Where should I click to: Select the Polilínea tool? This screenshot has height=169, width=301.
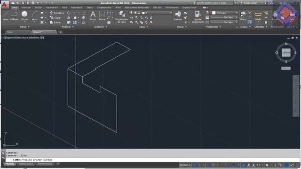[x=14, y=16]
